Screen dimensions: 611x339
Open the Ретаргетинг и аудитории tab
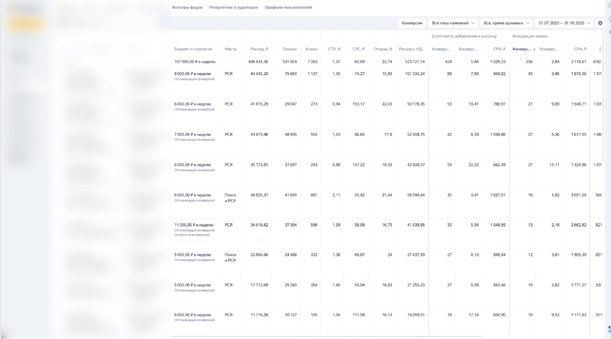[233, 7]
